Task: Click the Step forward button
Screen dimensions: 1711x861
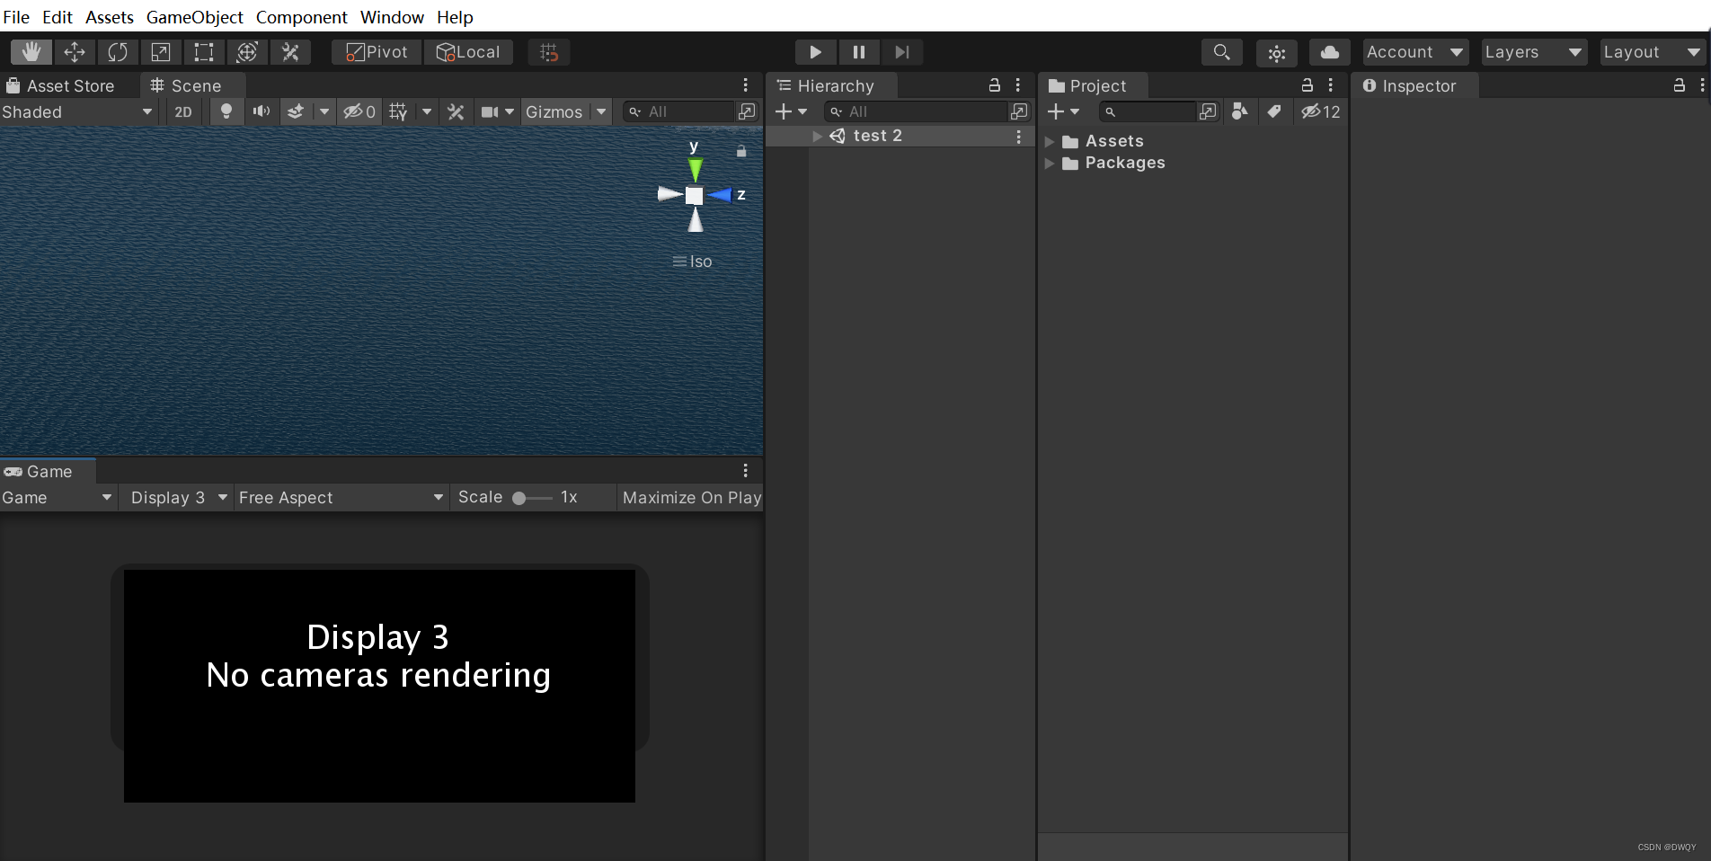Action: pyautogui.click(x=902, y=52)
